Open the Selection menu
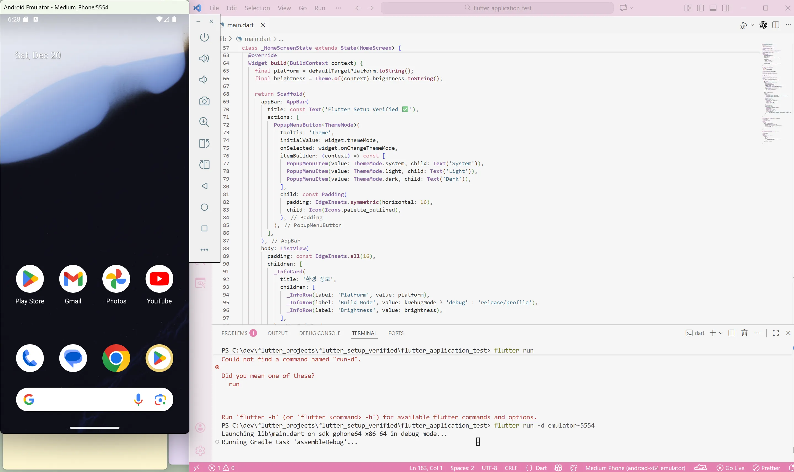This screenshot has width=794, height=472. 257,8
